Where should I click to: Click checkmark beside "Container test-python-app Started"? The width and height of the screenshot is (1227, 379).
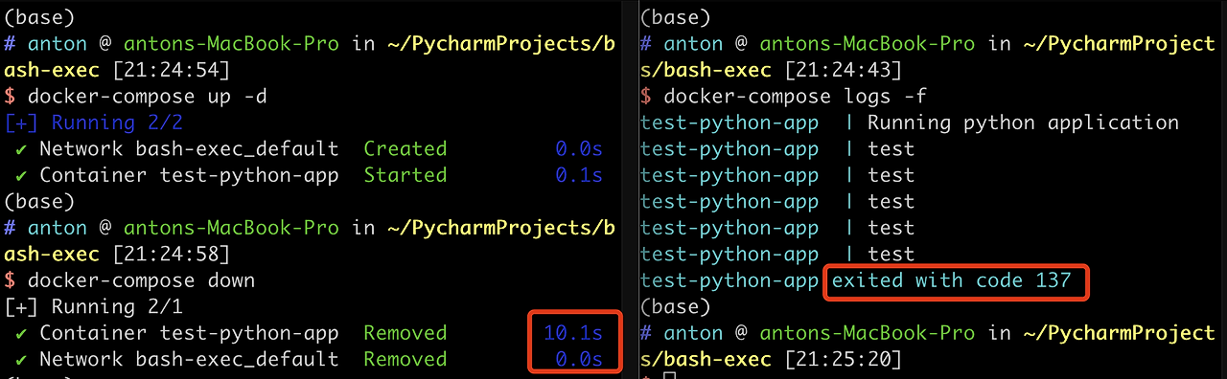tap(22, 175)
